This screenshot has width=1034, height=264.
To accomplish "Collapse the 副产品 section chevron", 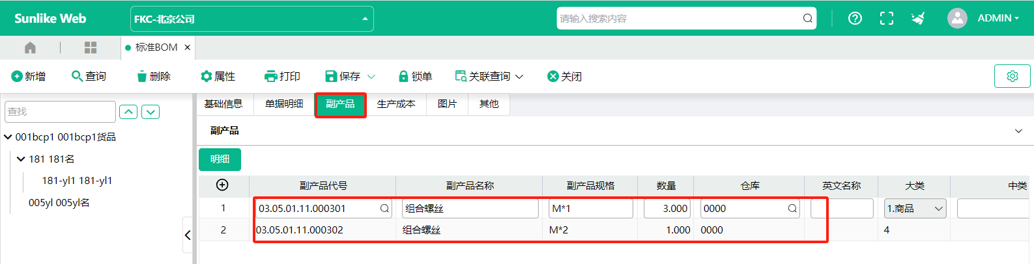I will click(x=1018, y=131).
